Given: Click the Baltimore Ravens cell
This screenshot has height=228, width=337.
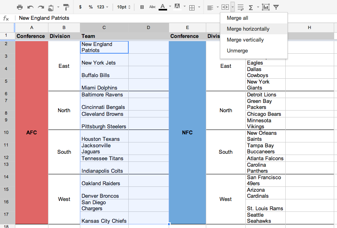Looking at the screenshot, I should point(104,94).
